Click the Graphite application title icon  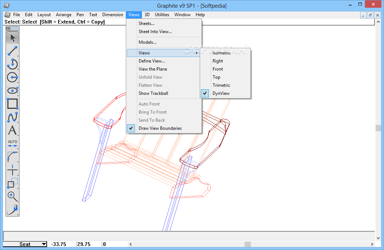[7, 6]
